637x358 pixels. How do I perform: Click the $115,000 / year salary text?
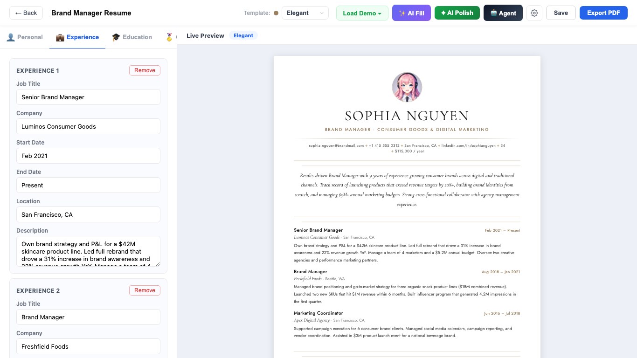pyautogui.click(x=409, y=151)
